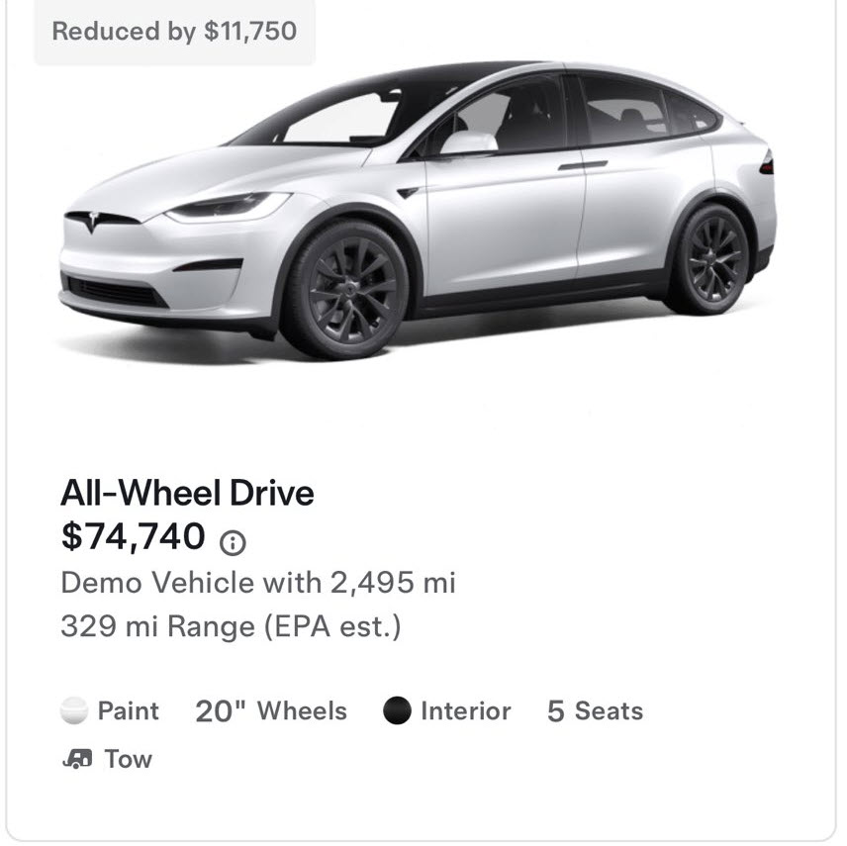Click the info icon beside the price

[x=234, y=542]
